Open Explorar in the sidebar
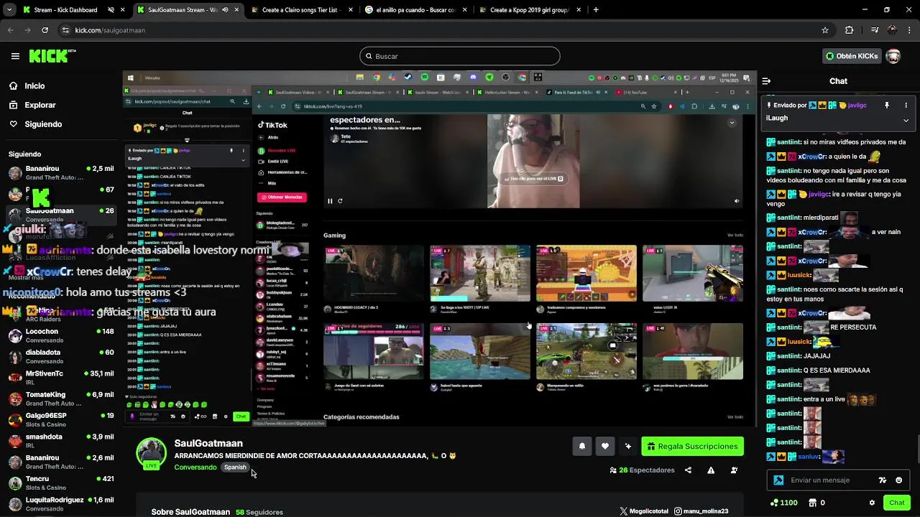 [40, 105]
